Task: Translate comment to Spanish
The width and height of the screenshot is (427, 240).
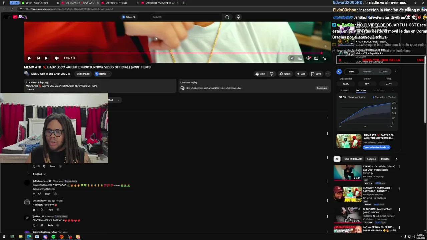Action: pyautogui.click(x=44, y=189)
